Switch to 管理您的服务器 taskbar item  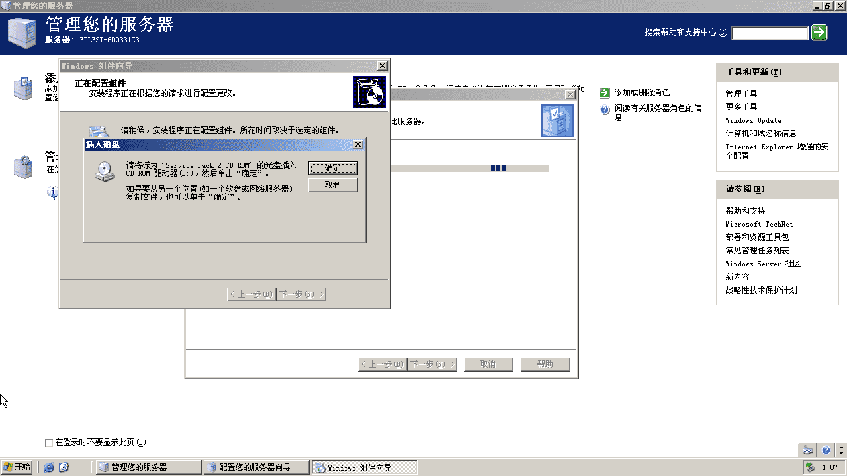click(148, 467)
